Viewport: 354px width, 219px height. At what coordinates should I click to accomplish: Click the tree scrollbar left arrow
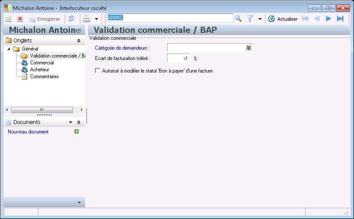click(7, 110)
